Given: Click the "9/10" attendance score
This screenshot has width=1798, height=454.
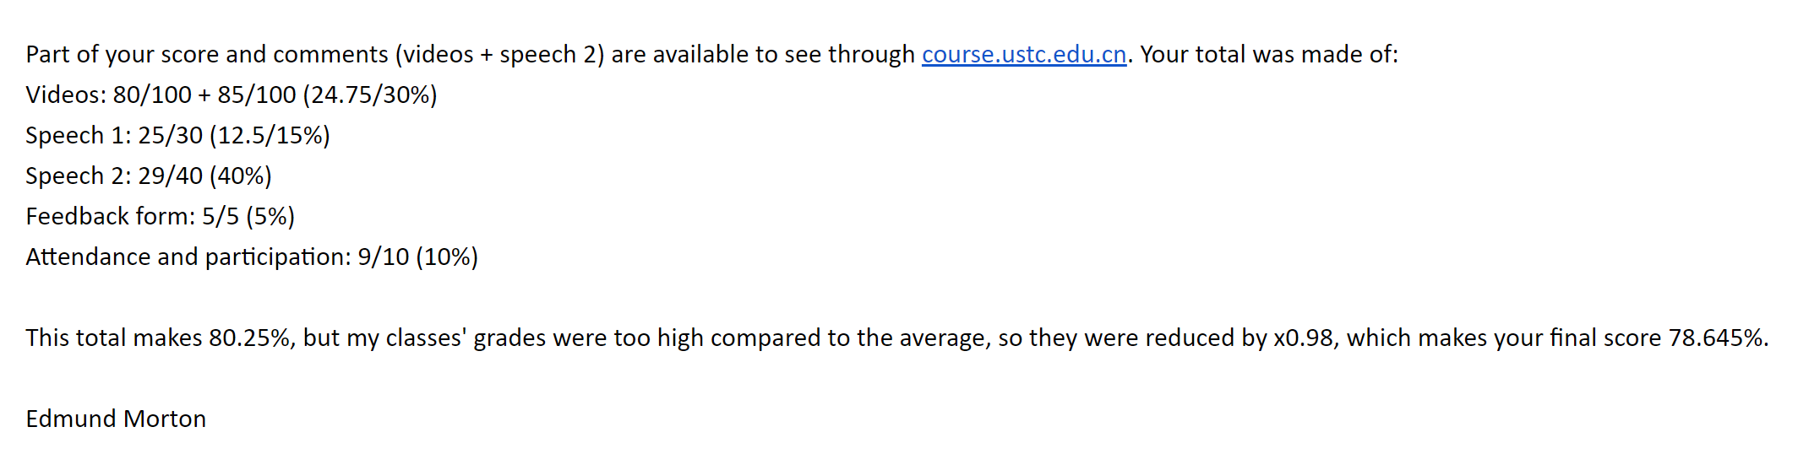Looking at the screenshot, I should point(383,257).
